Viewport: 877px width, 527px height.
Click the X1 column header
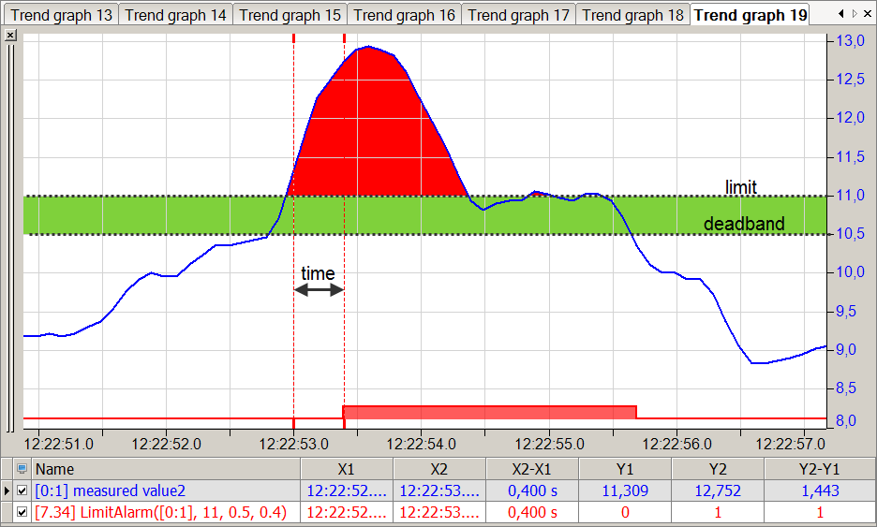[347, 469]
